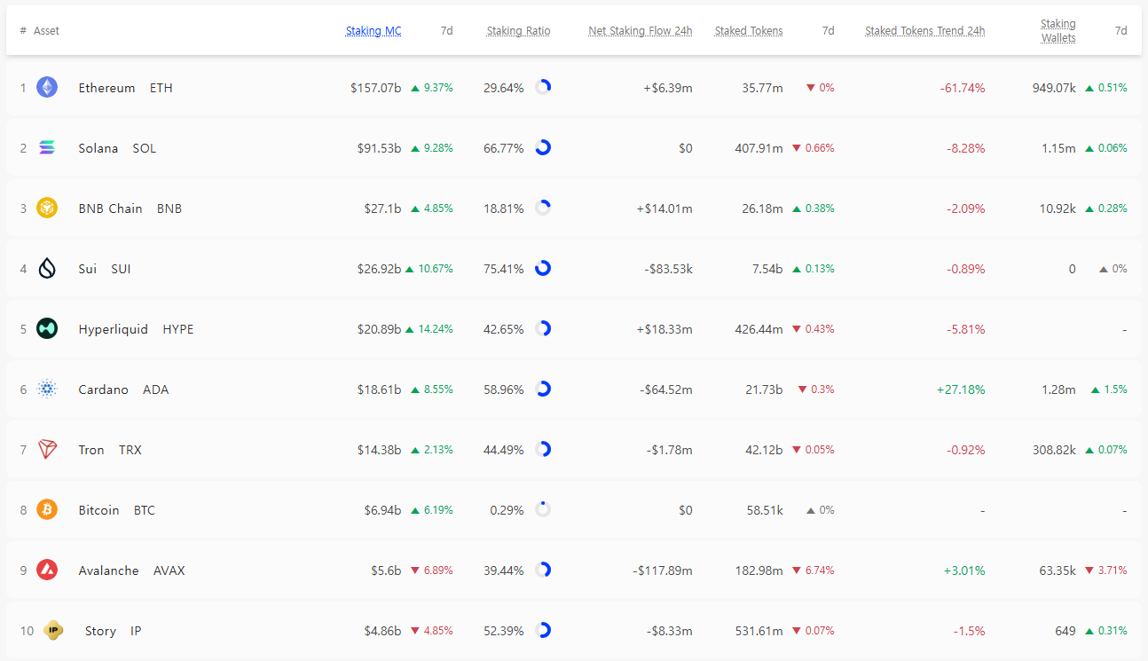
Task: Sort by Staking Wallets column header
Action: pyautogui.click(x=1058, y=31)
